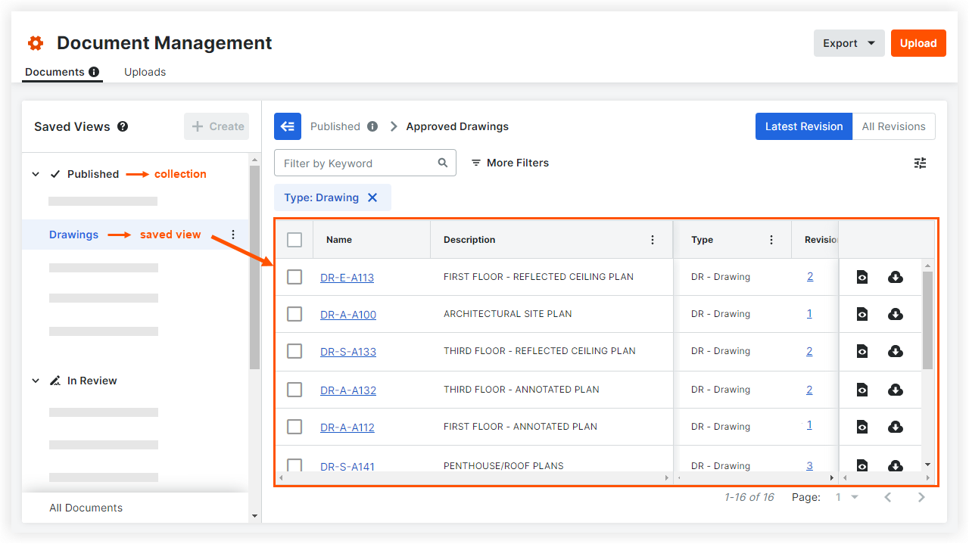The width and height of the screenshot is (969, 544).
Task: Select the checkbox for DR-S-A133
Action: (294, 351)
